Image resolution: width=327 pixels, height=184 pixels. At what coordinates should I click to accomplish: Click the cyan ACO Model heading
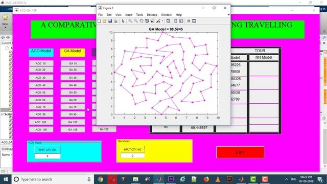tap(41, 52)
